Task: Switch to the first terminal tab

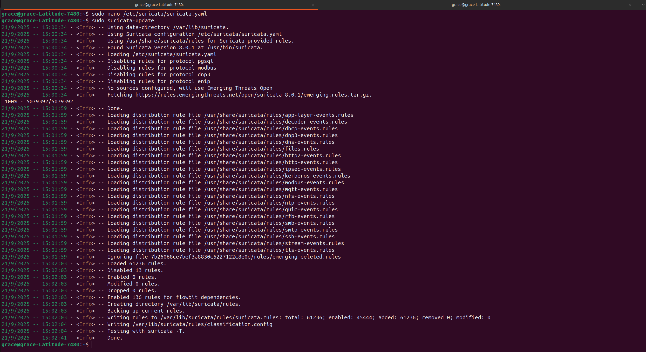Action: tap(160, 5)
